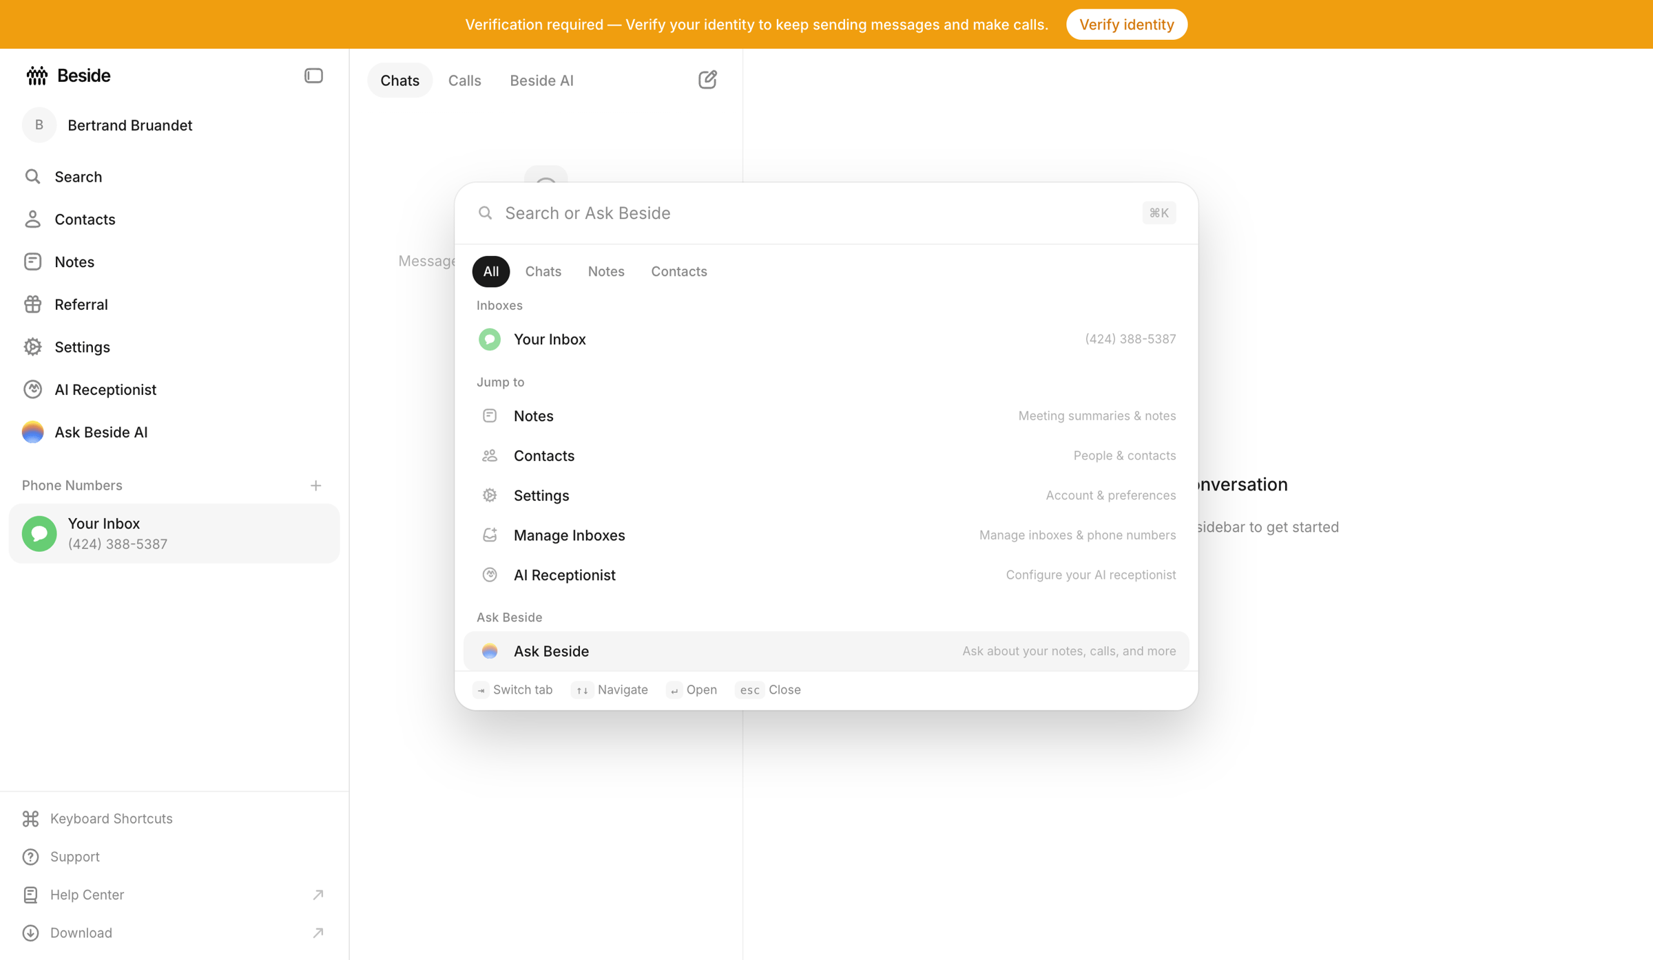
Task: Collapse the sidebar with panel toggle icon
Action: (313, 76)
